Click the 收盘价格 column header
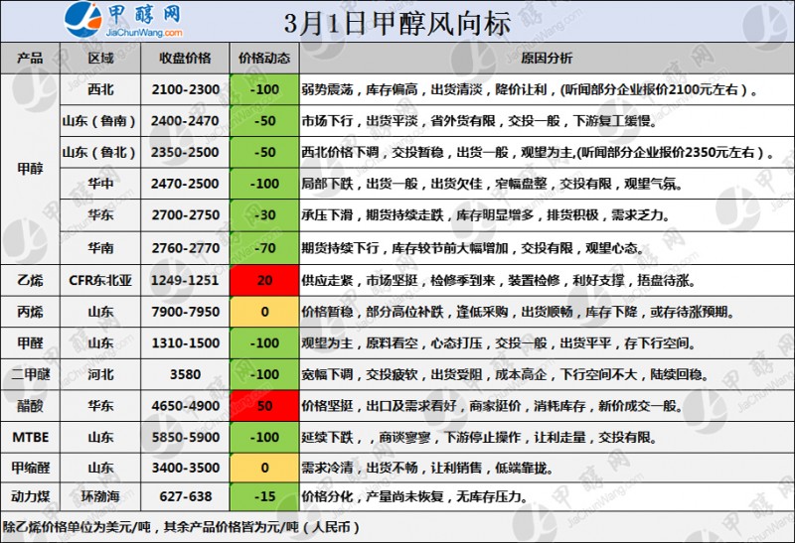Viewport: 795px width, 543px height. (185, 59)
